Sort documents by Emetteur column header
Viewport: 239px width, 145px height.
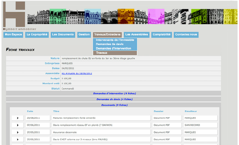tap(191, 111)
